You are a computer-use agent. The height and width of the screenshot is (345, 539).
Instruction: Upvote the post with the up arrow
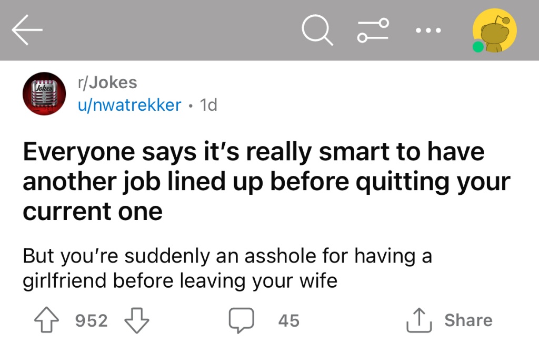46,320
